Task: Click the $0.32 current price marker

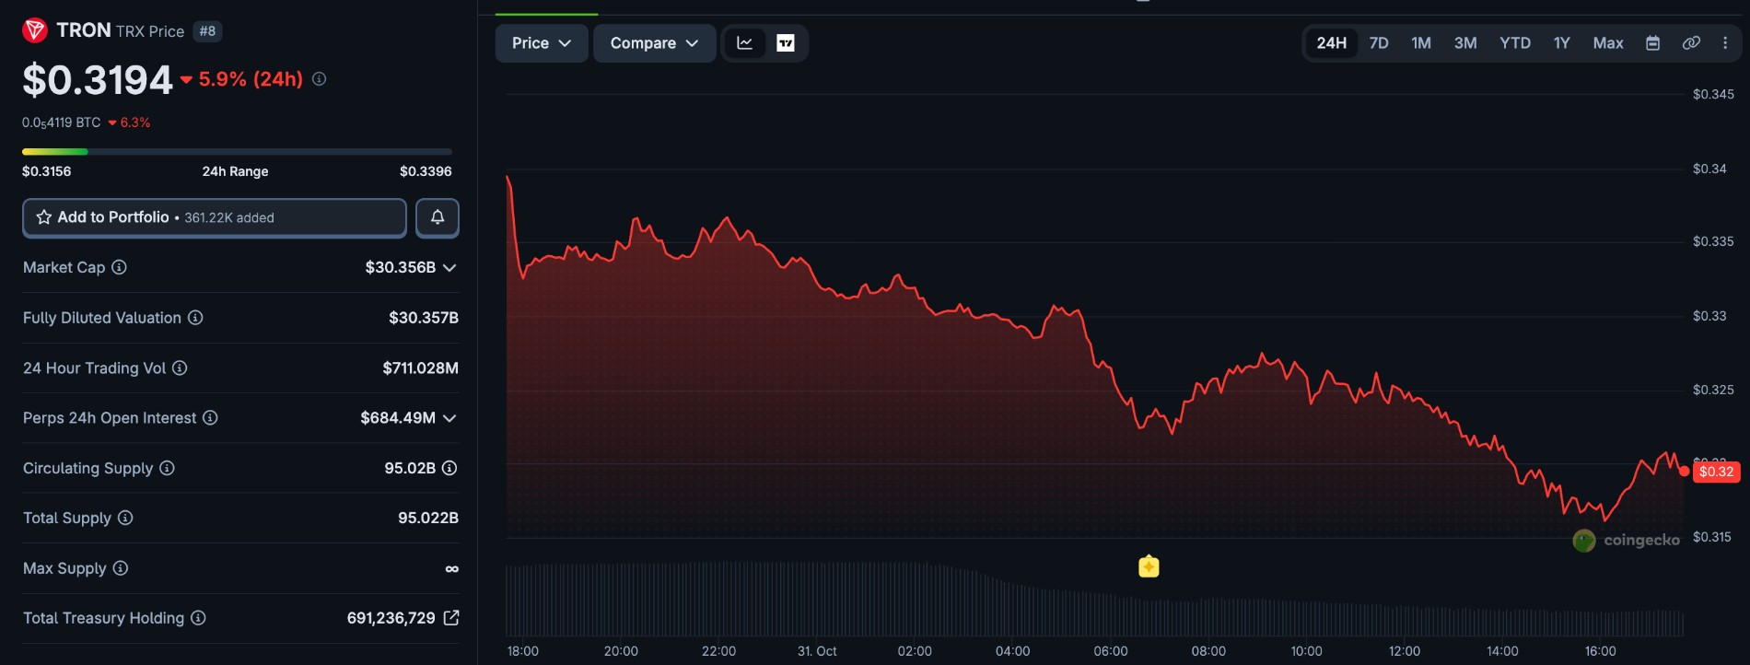Action: [1716, 472]
